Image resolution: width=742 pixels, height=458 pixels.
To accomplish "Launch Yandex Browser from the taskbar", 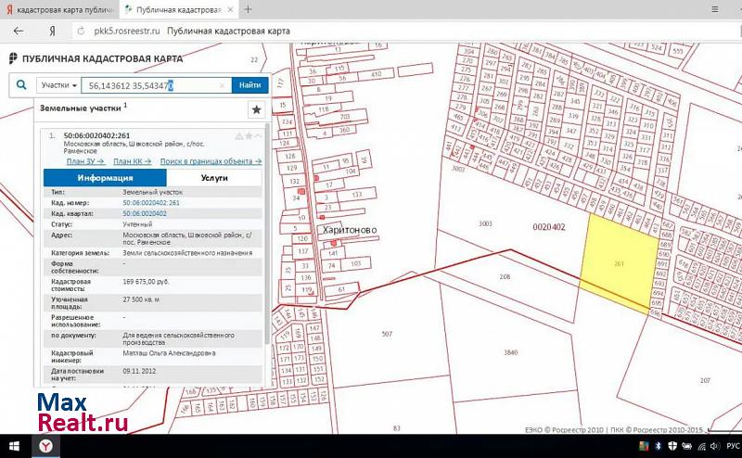I will (45, 447).
